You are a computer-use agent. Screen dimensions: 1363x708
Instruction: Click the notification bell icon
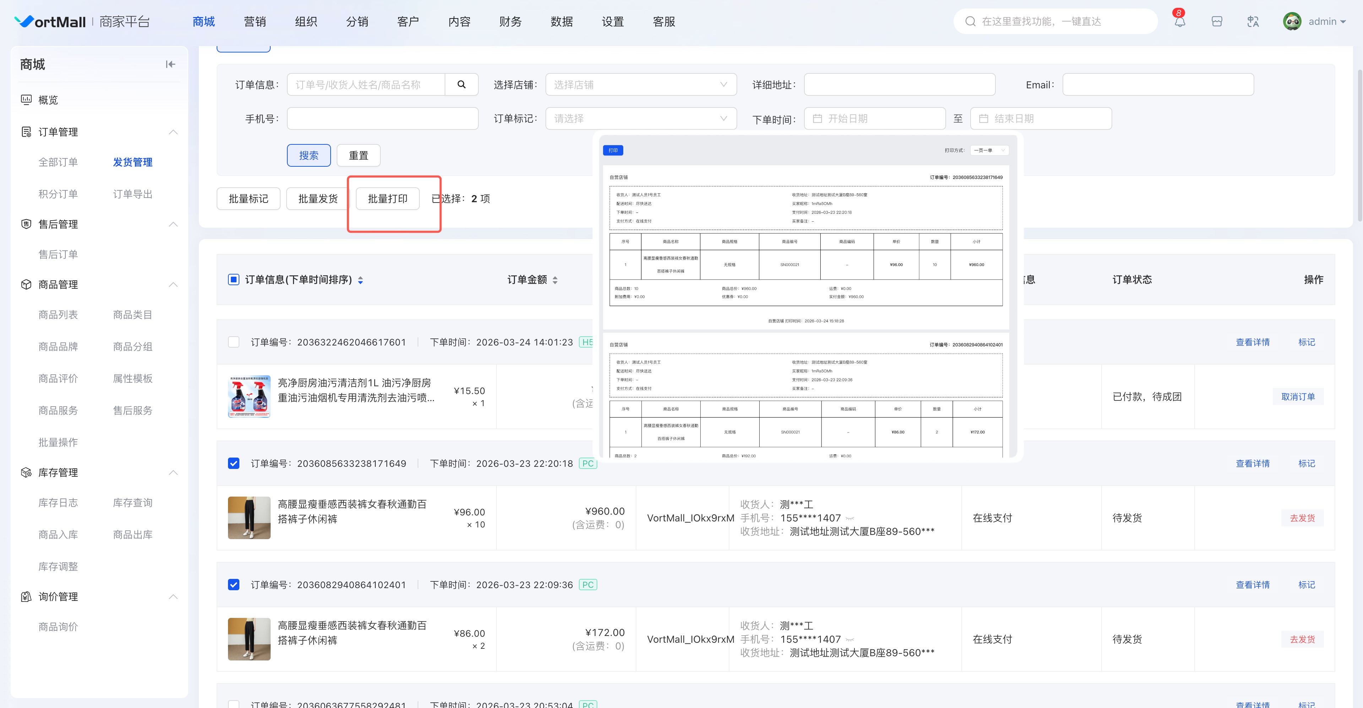(1179, 22)
